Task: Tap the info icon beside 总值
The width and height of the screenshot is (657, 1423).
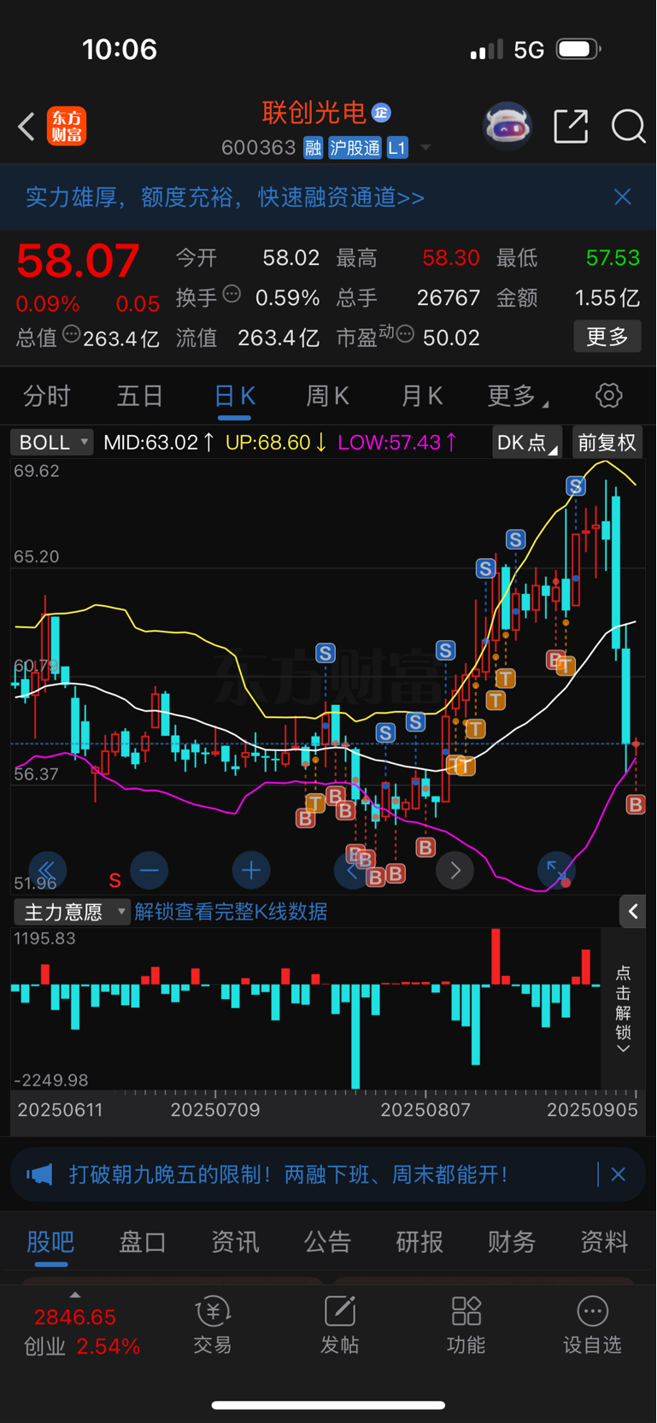Action: click(x=72, y=334)
